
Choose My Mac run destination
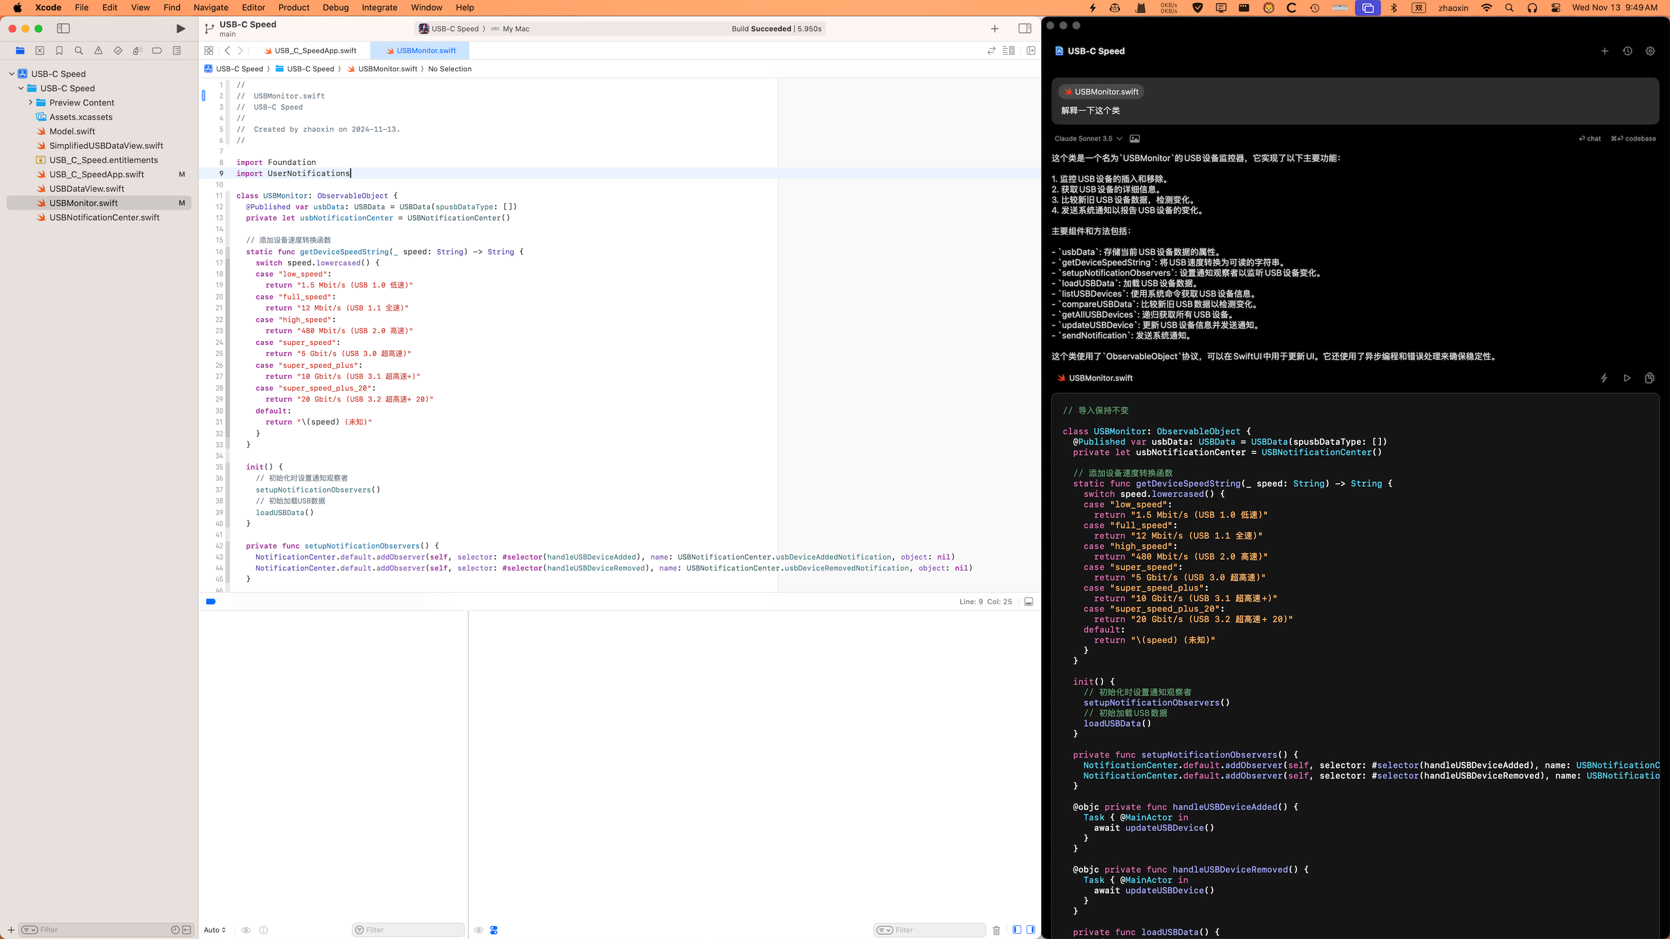(x=510, y=29)
